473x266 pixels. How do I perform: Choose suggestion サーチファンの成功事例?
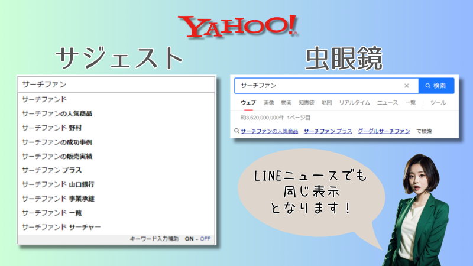[x=116, y=142]
